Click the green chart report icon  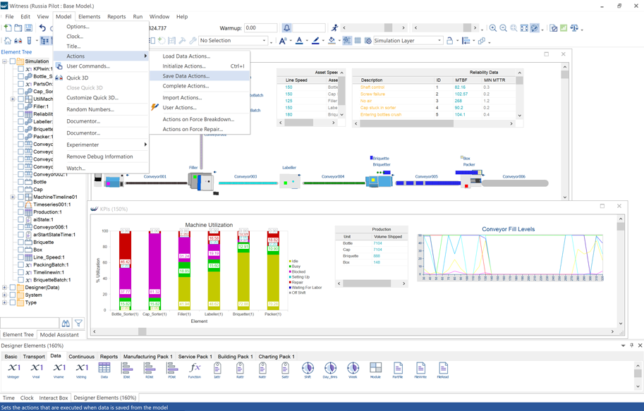[x=564, y=28]
